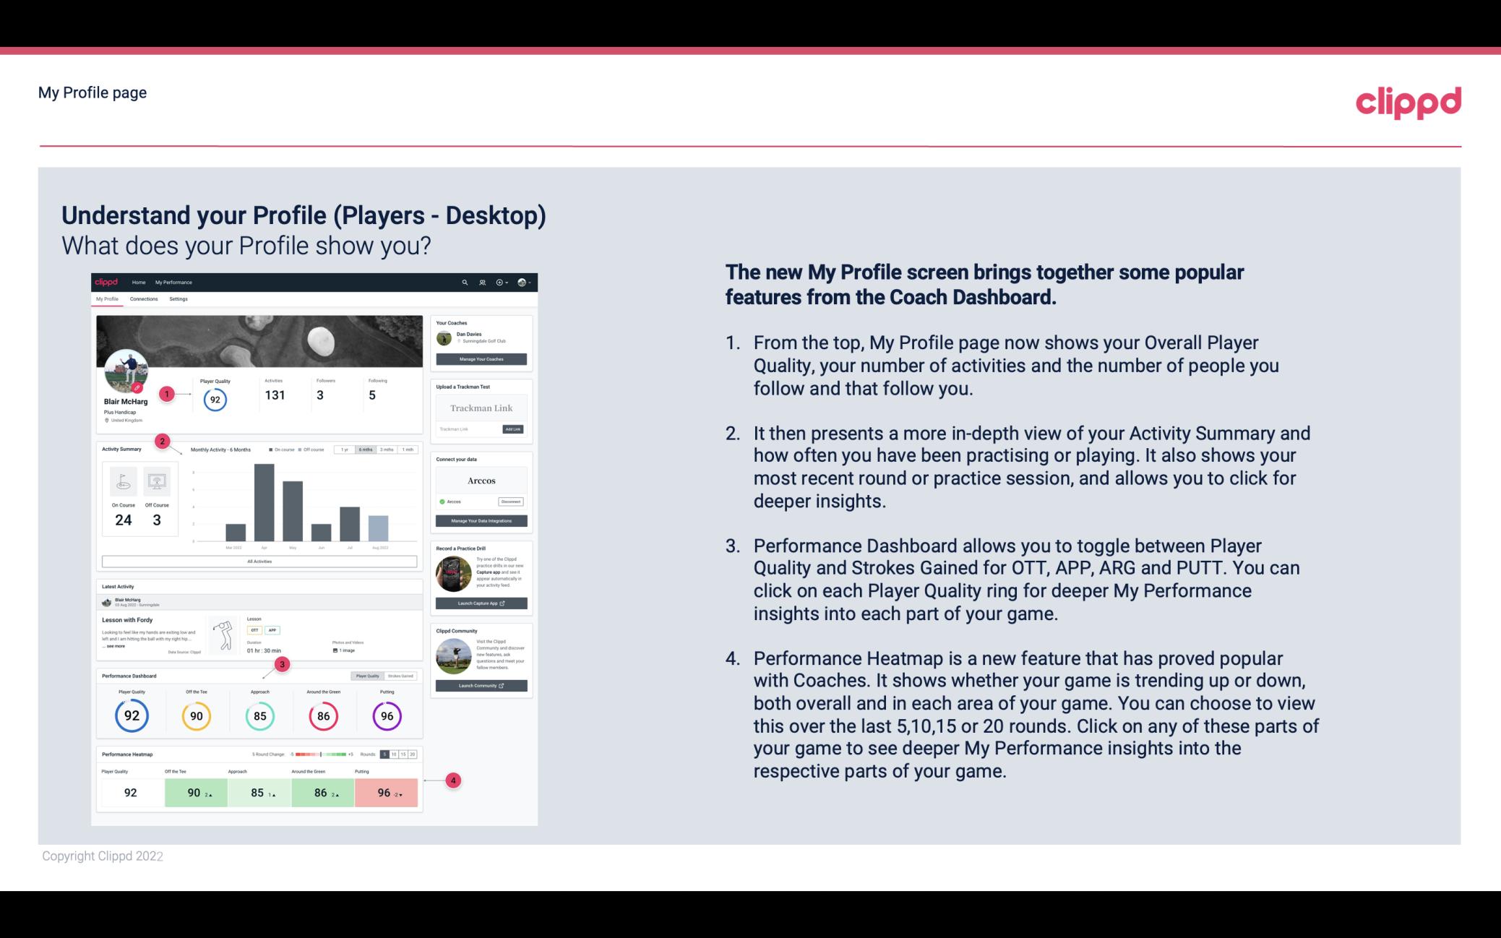The image size is (1501, 938).
Task: Select the Putting performance ring icon
Action: point(386,714)
